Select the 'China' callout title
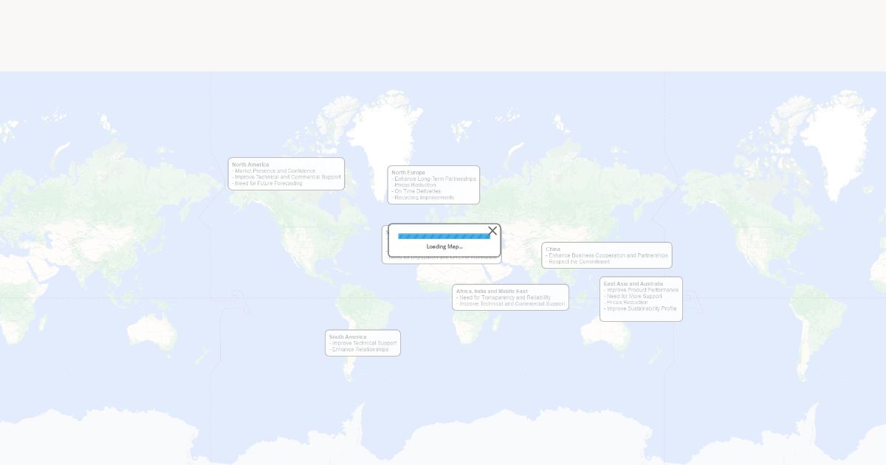 tap(553, 249)
